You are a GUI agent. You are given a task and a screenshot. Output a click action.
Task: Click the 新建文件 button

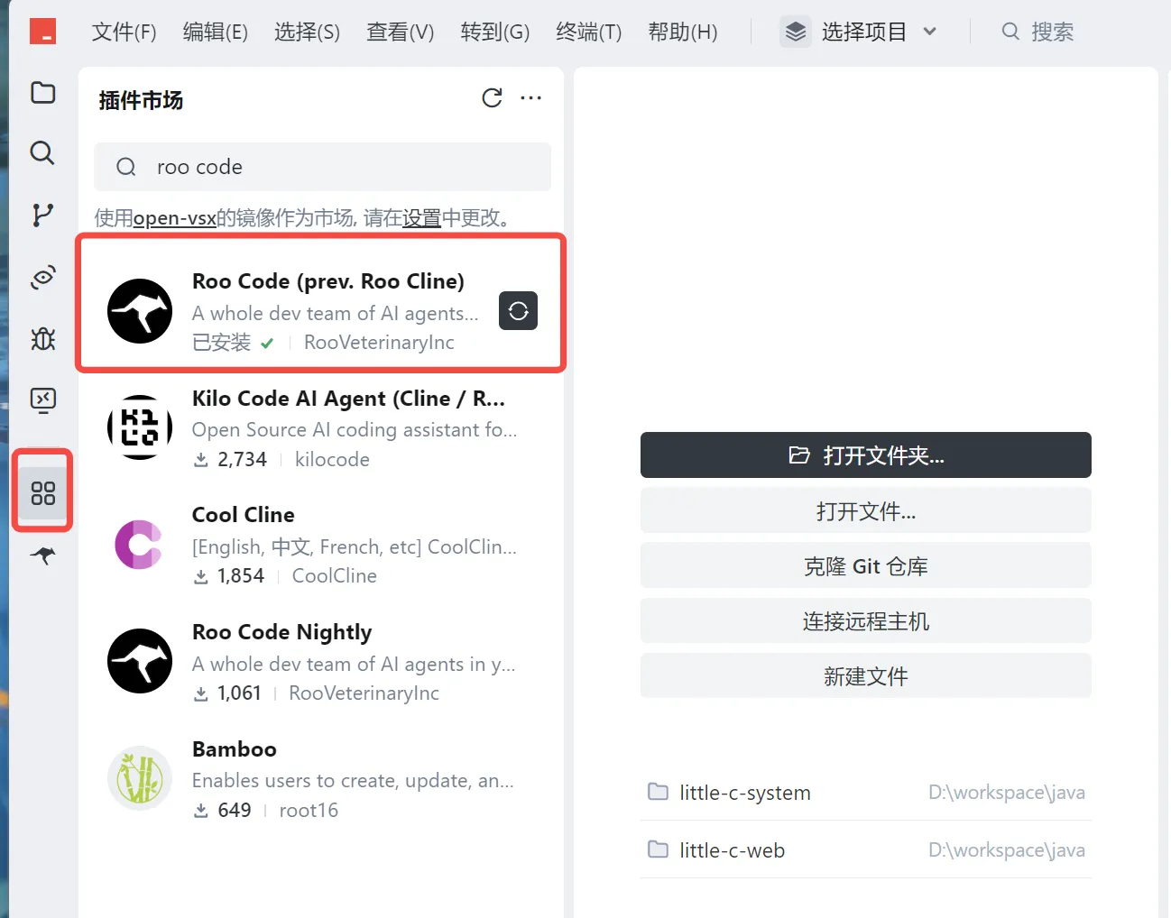click(x=865, y=676)
